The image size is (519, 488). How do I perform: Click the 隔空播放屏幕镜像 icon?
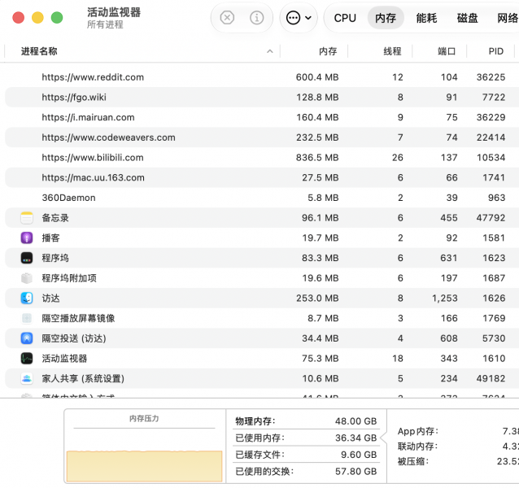[27, 318]
